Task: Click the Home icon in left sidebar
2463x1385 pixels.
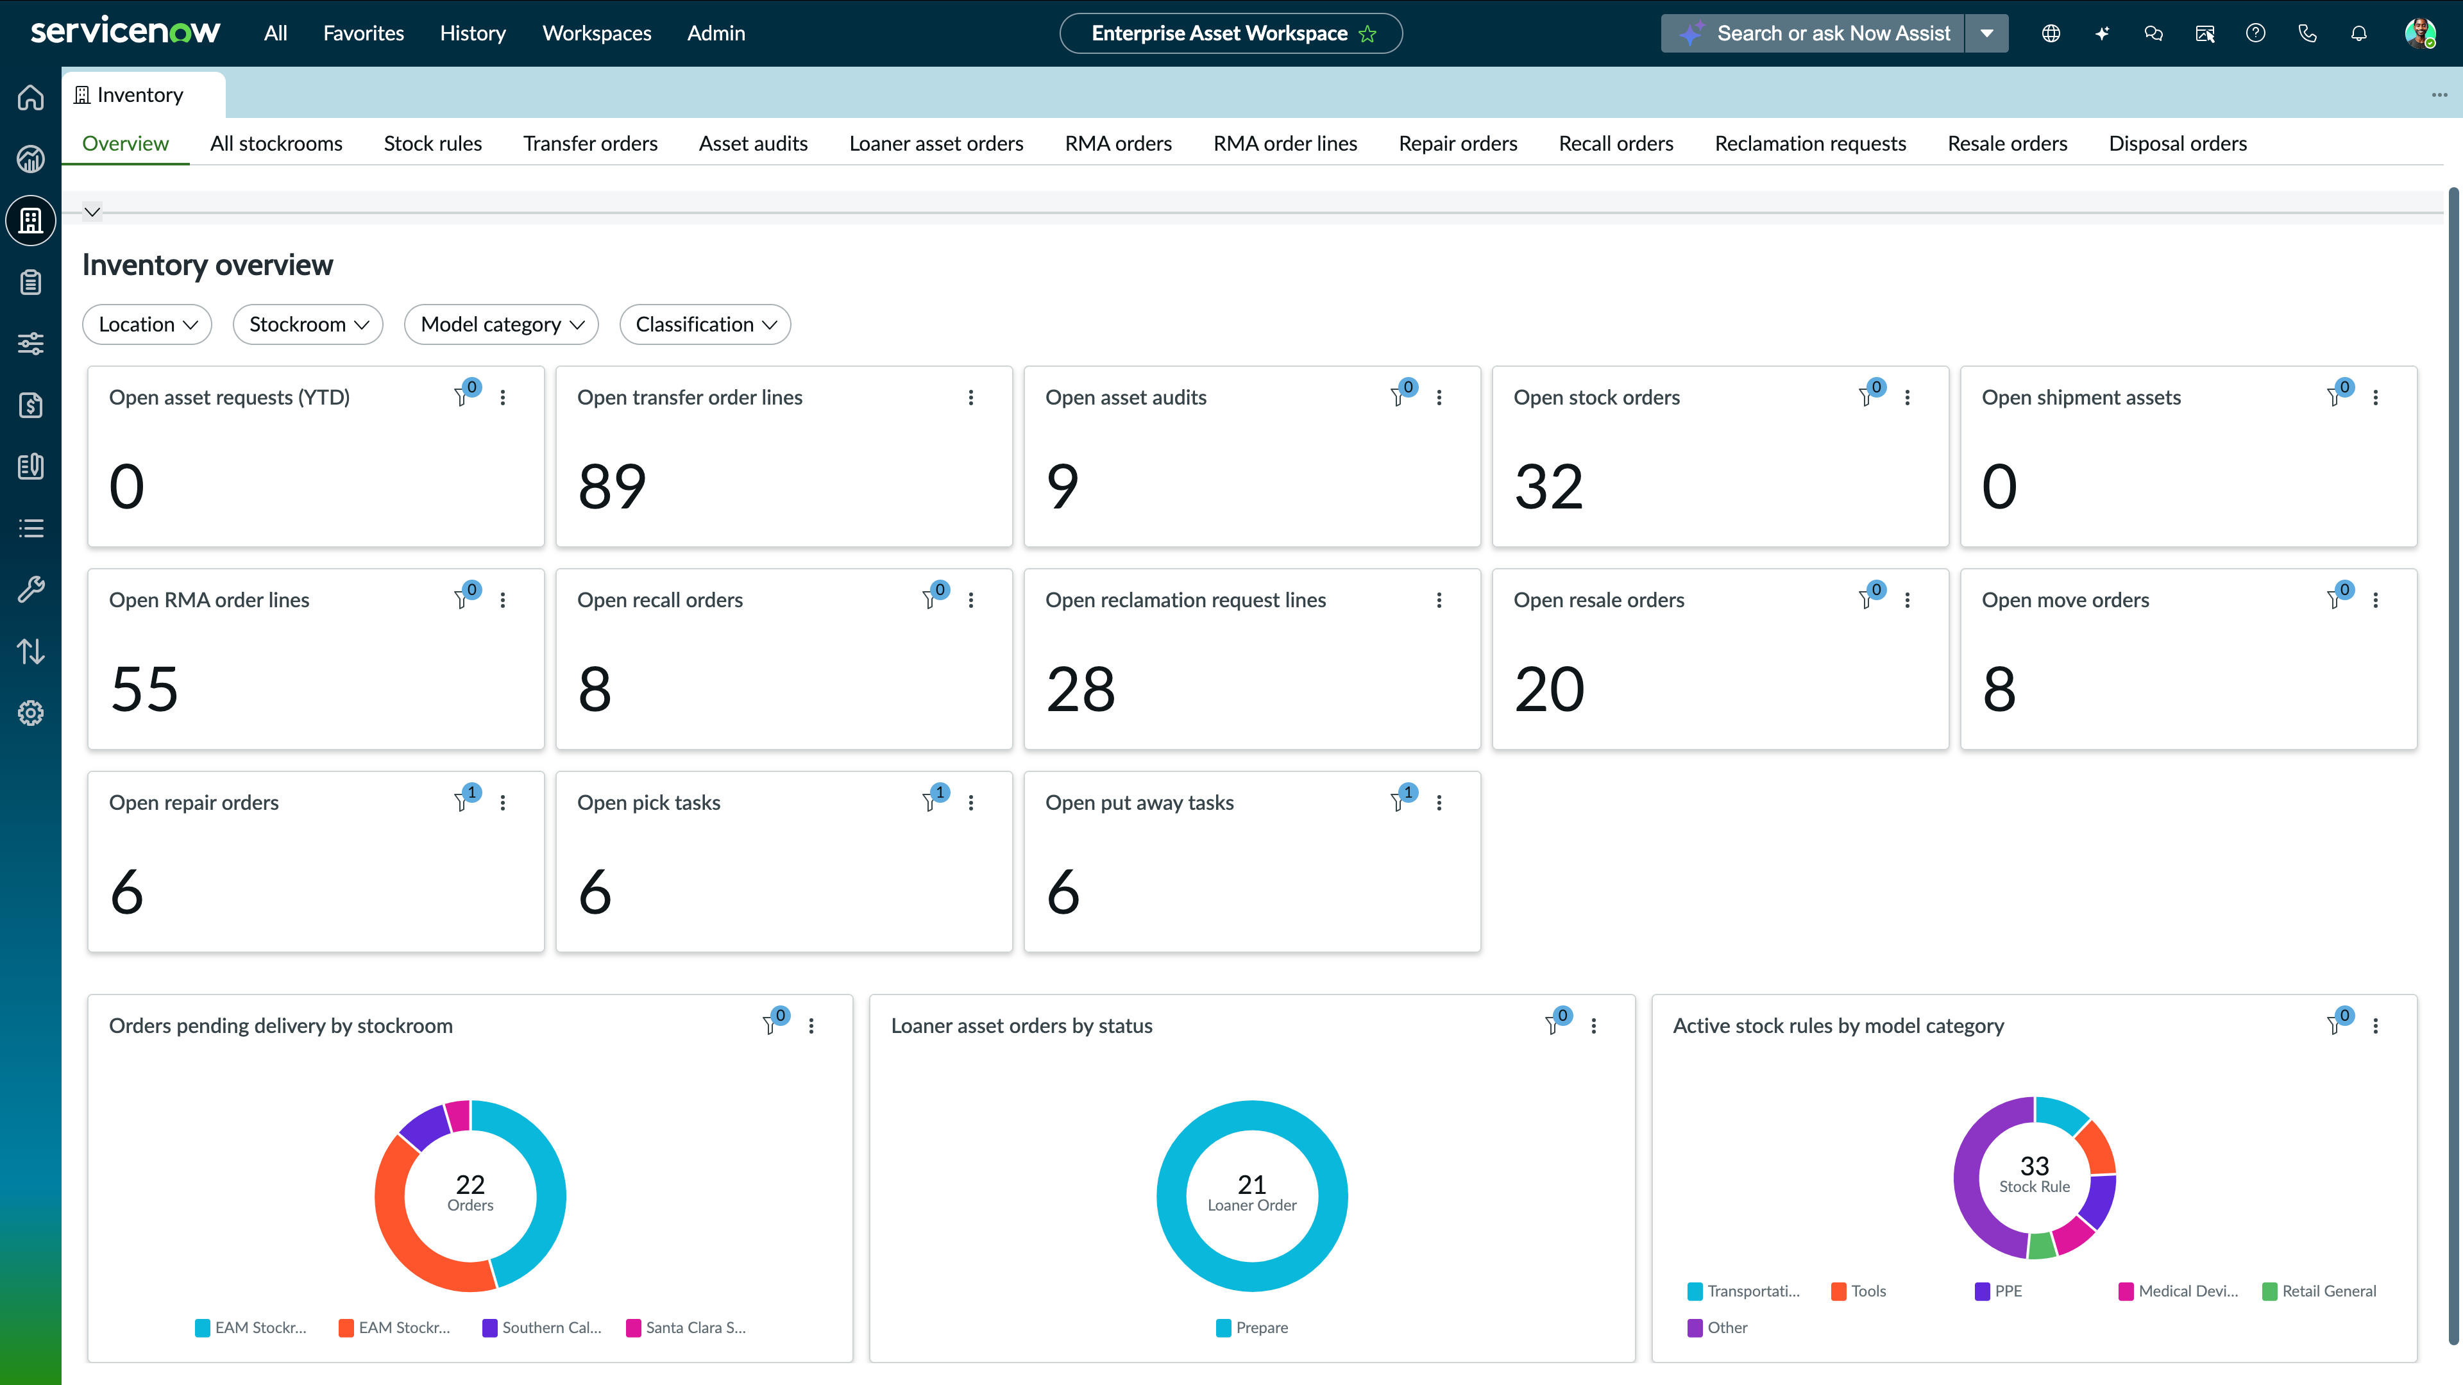Action: click(x=31, y=97)
